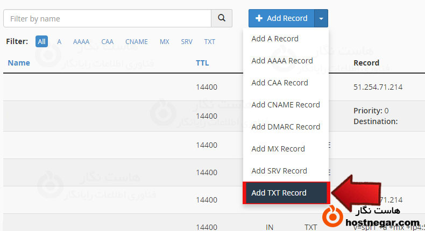Filter records by CNAME type

coord(137,41)
